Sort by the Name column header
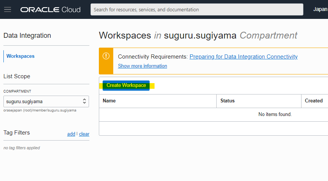Image resolution: width=328 pixels, height=181 pixels. point(109,101)
